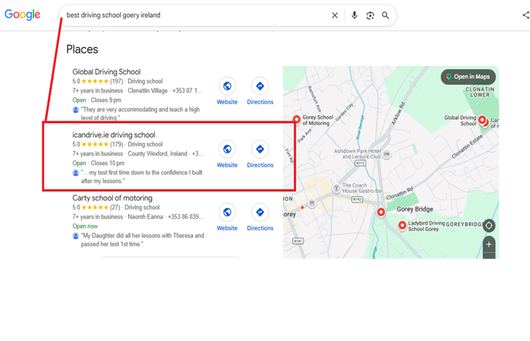Click the 'Clonattin Rd' map label

[400, 193]
